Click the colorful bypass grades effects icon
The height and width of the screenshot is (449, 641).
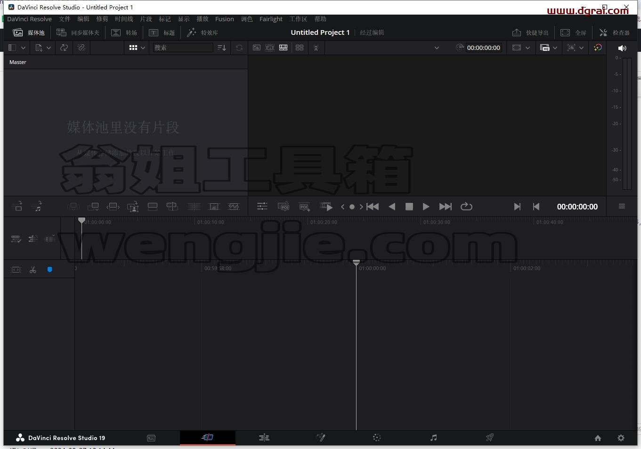(x=598, y=48)
